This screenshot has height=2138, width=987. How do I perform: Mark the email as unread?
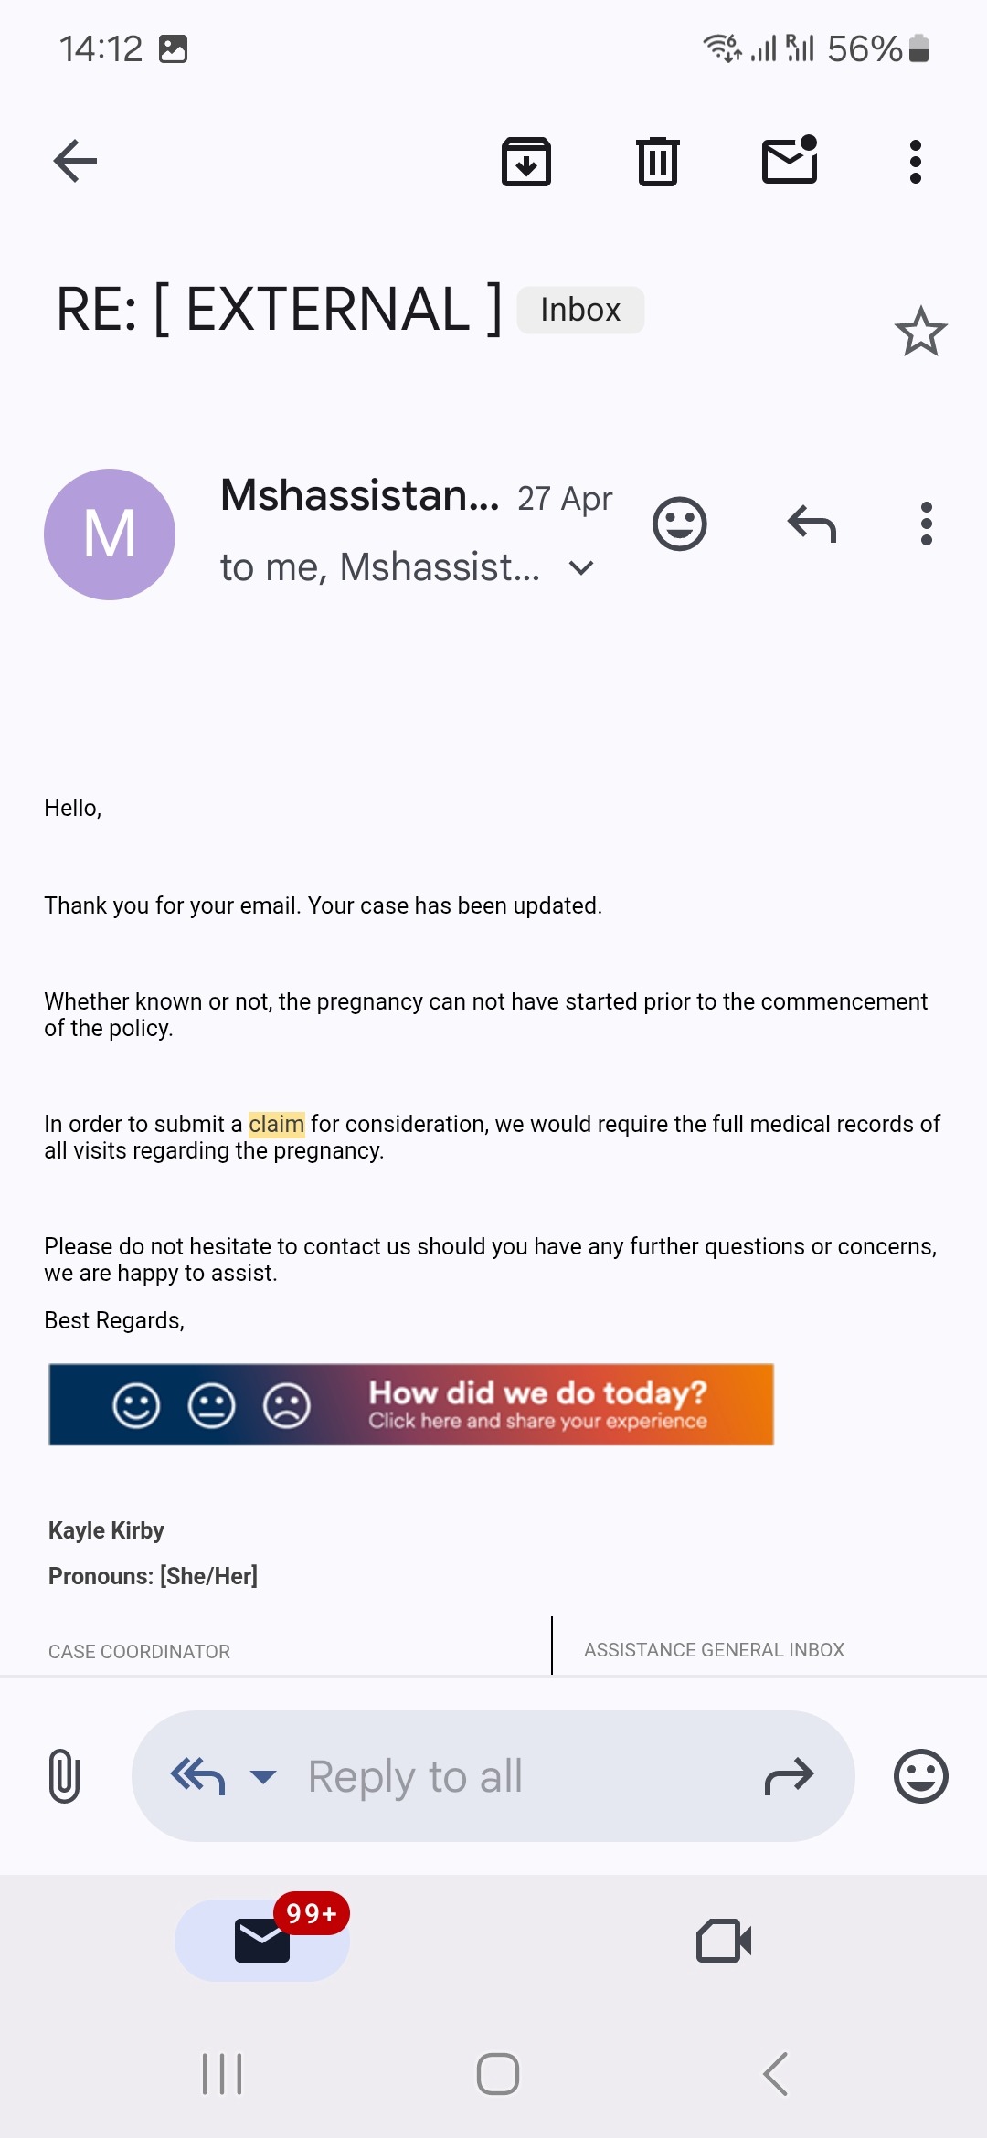[x=790, y=162]
